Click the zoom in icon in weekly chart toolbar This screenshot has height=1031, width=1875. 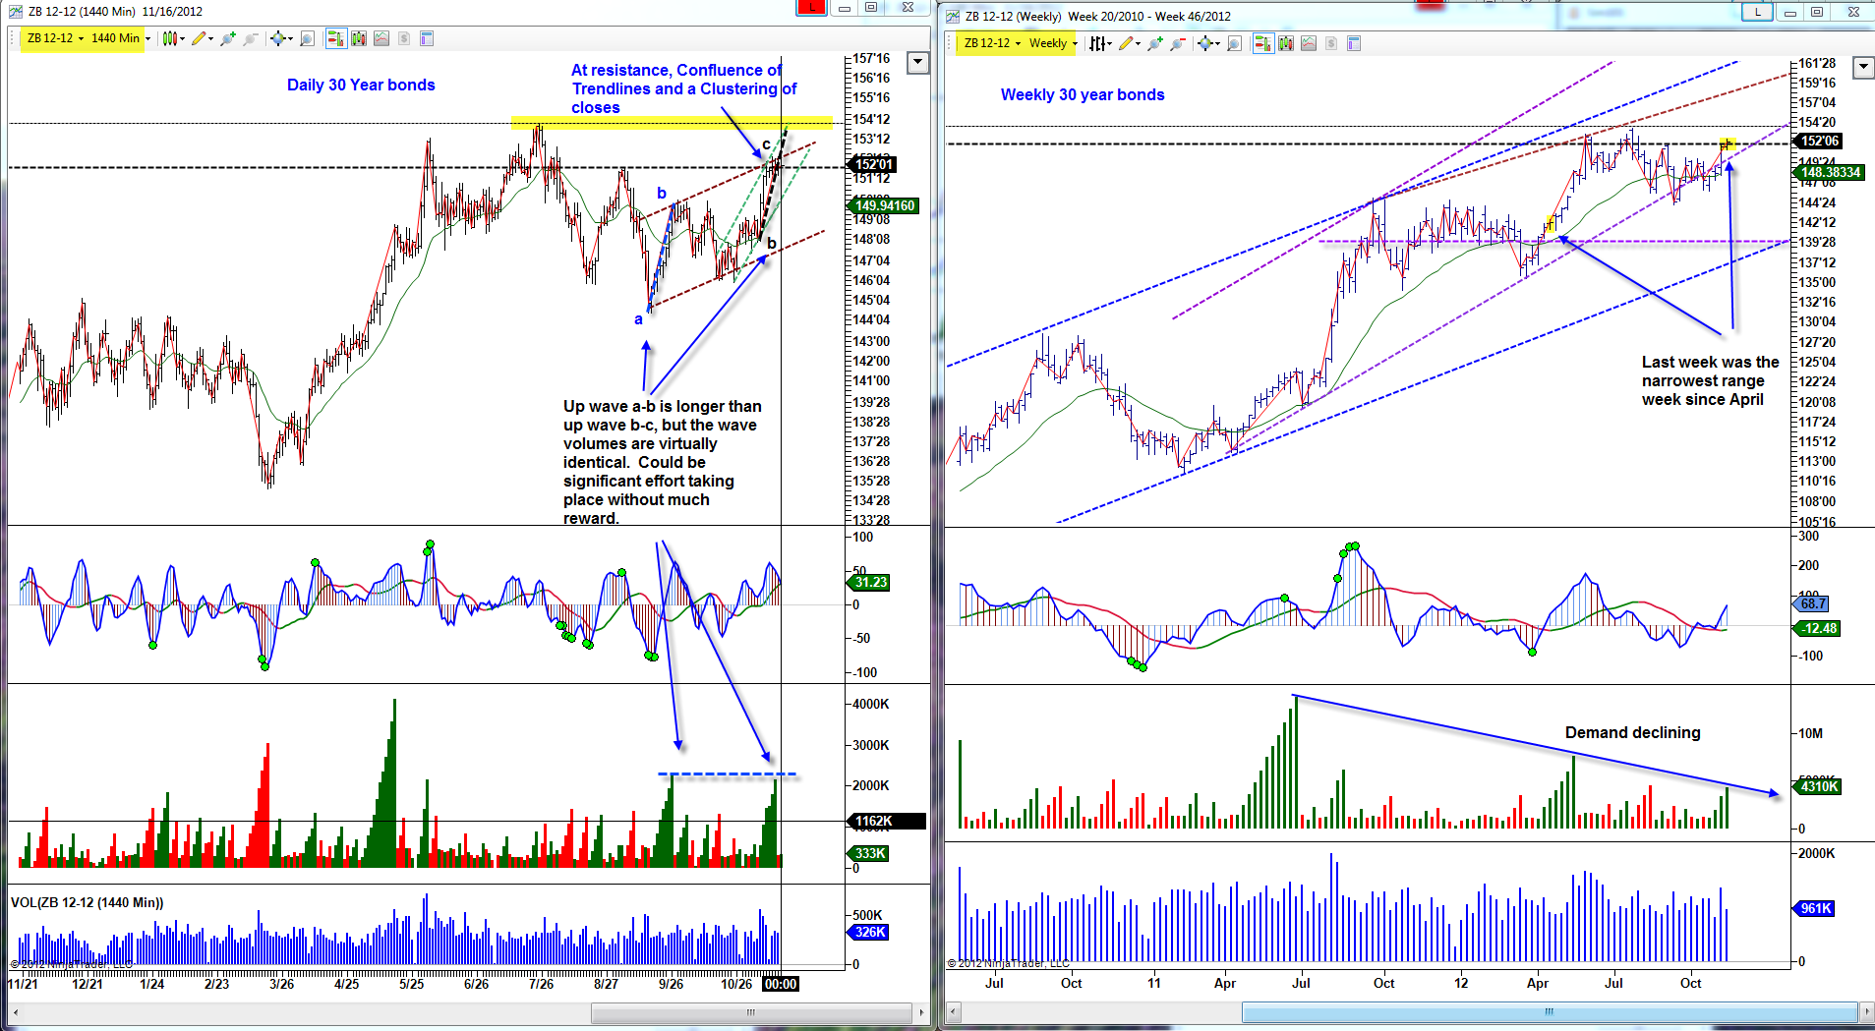(x=1155, y=43)
